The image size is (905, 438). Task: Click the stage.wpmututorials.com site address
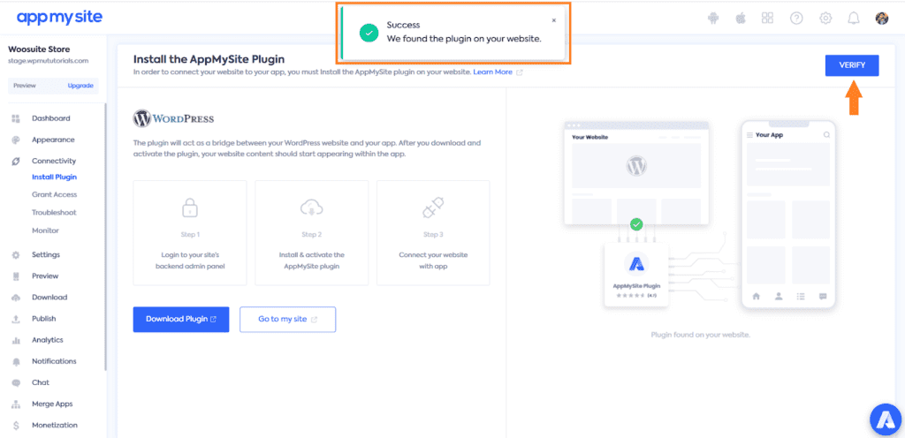(48, 61)
